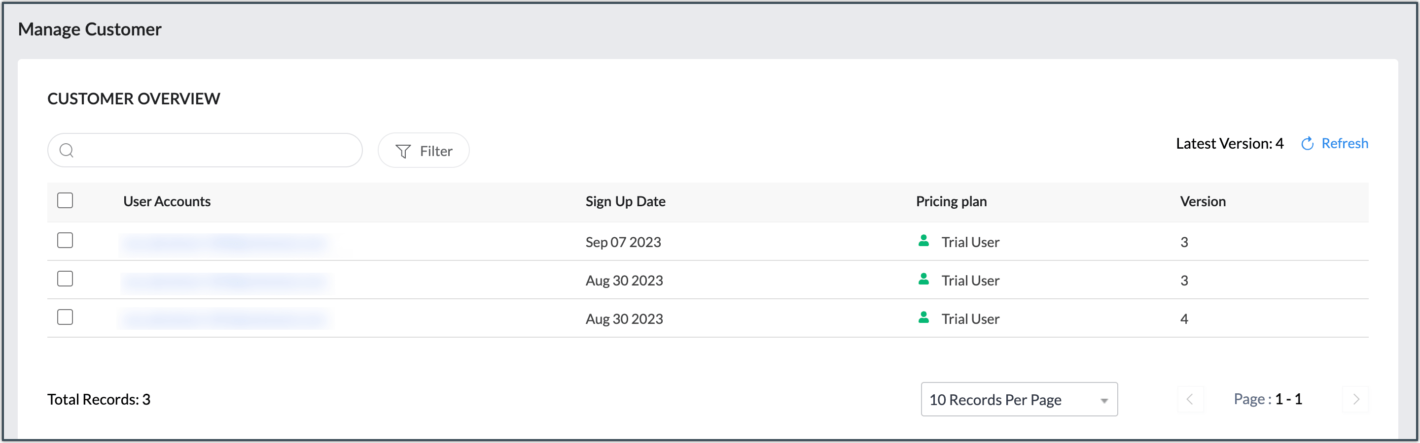Click the circular Refresh arrow icon
The image size is (1420, 443).
(1307, 144)
